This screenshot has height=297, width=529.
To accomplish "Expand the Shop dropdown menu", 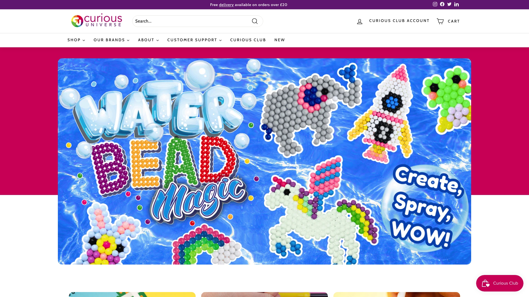I will point(76,40).
